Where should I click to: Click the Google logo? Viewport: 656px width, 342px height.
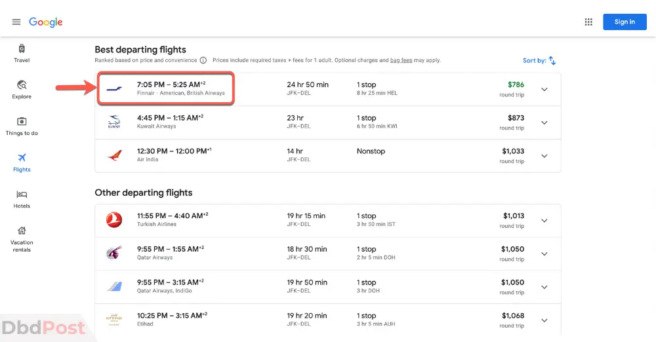click(46, 22)
